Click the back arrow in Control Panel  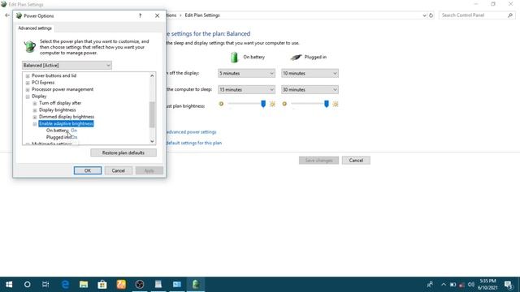pos(7,15)
